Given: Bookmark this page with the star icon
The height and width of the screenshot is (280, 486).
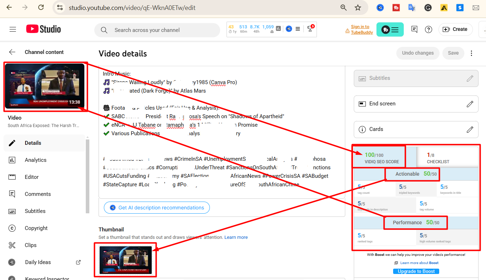Looking at the screenshot, I should tap(358, 7).
